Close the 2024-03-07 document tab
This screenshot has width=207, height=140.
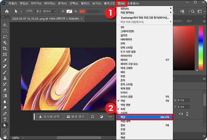[x=82, y=19]
